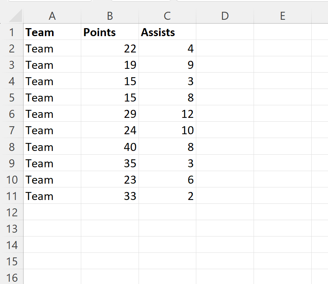The width and height of the screenshot is (328, 284).
Task: Select the Assists cell showing 10
Action: point(167,130)
